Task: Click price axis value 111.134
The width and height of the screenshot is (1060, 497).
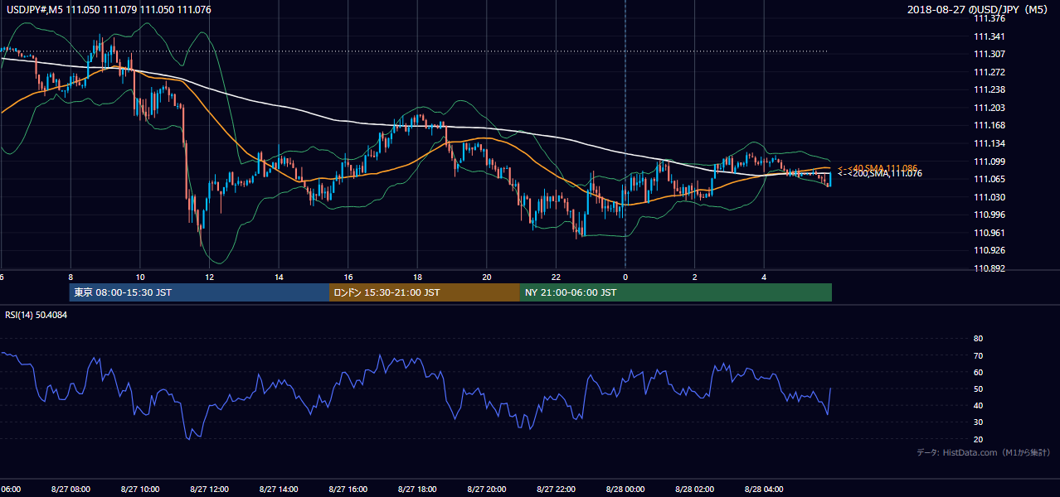Action: [990, 143]
